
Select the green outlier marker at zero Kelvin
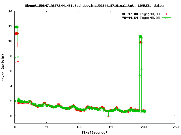click(x=109, y=116)
